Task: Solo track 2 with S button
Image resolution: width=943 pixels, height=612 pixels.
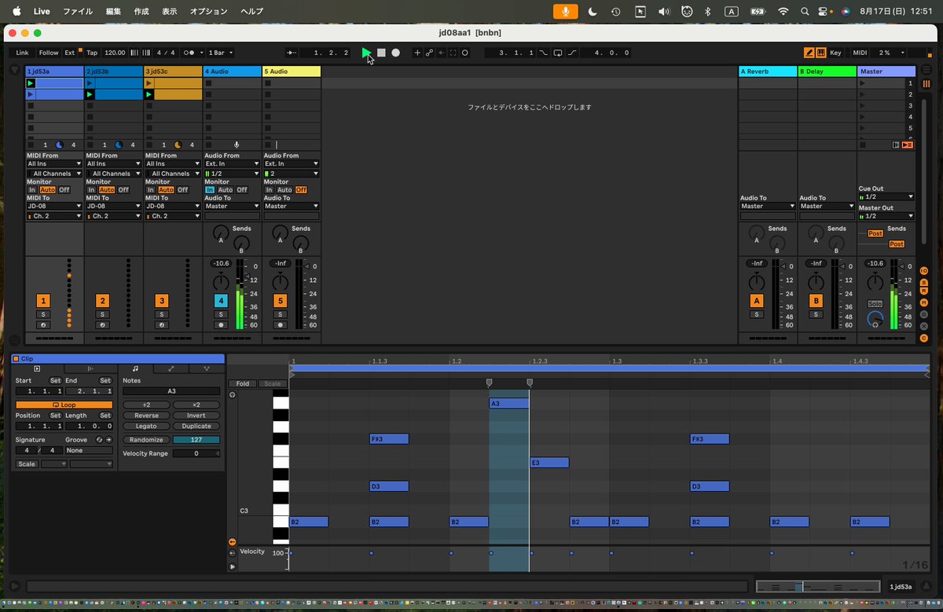Action: (x=102, y=314)
